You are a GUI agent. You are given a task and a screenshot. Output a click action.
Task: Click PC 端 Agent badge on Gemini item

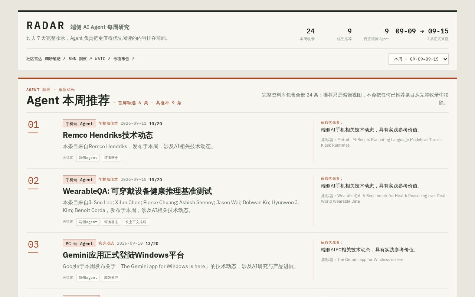pos(79,243)
